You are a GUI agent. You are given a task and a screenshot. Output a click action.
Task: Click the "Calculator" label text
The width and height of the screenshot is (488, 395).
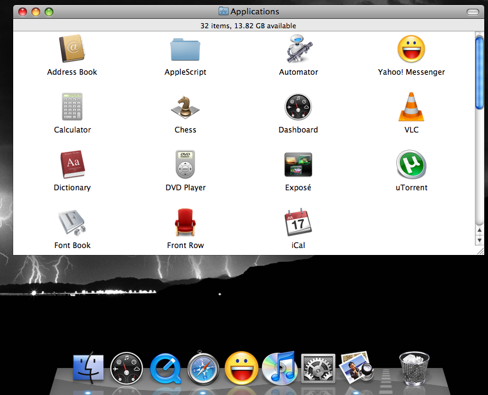pos(72,130)
